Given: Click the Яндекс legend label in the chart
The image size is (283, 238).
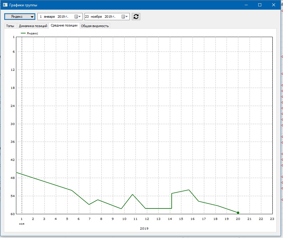Looking at the screenshot, I should [x=32, y=33].
